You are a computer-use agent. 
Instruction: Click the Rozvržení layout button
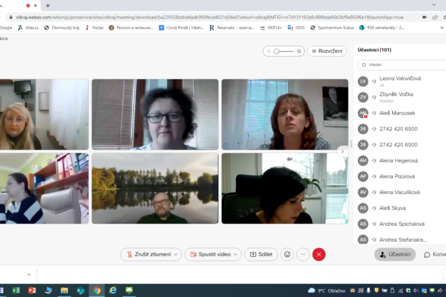point(327,51)
